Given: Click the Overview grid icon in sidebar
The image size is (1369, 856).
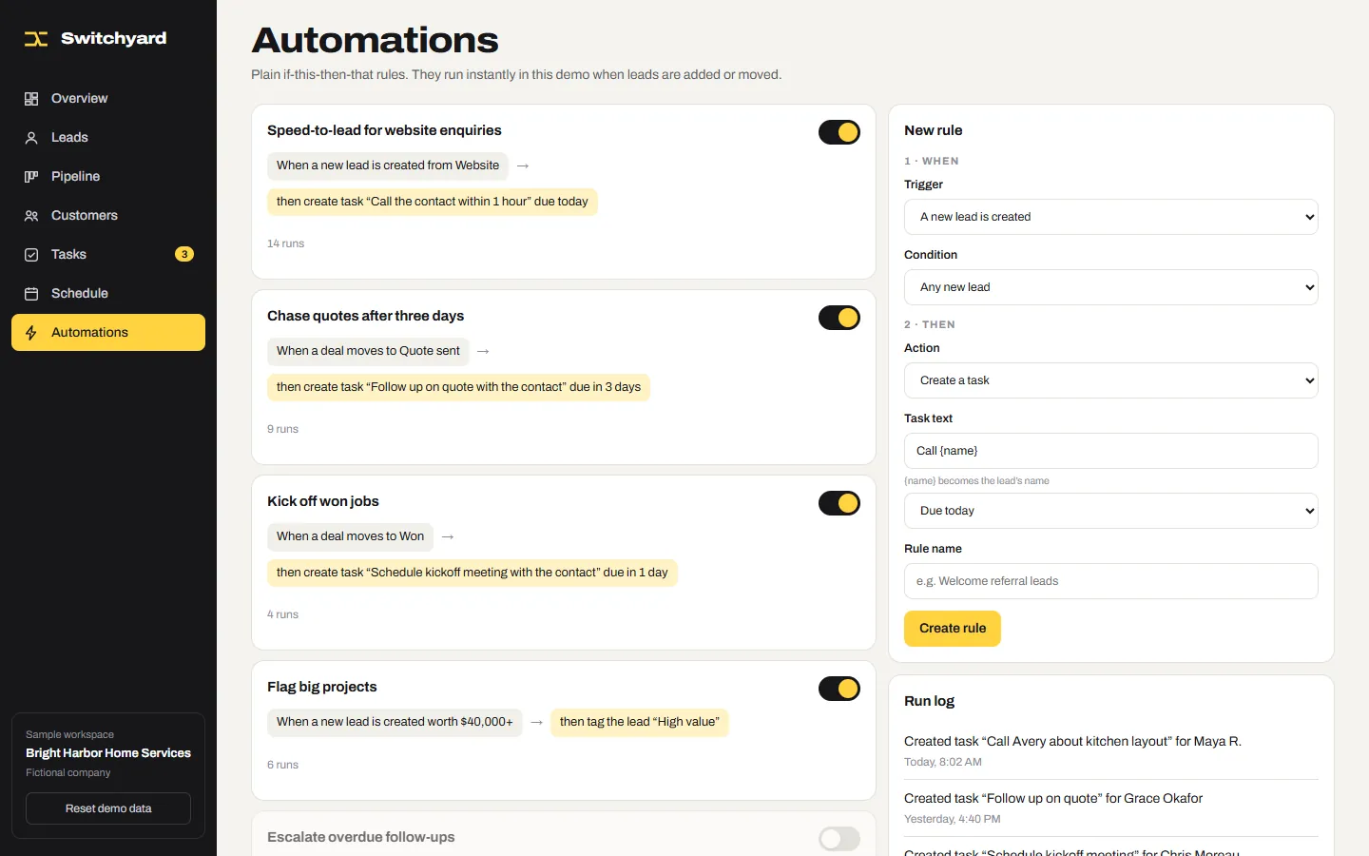Looking at the screenshot, I should [x=31, y=99].
